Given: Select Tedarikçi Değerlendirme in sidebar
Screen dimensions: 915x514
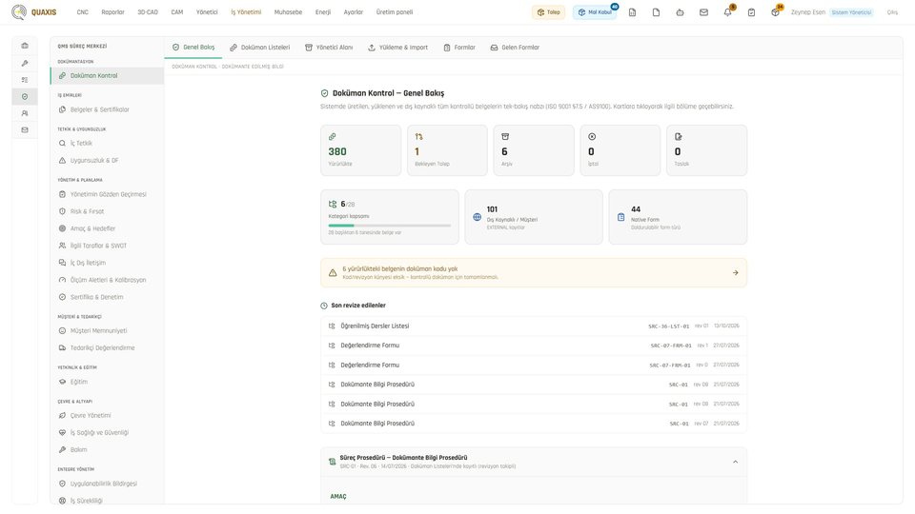Looking at the screenshot, I should pyautogui.click(x=107, y=348).
